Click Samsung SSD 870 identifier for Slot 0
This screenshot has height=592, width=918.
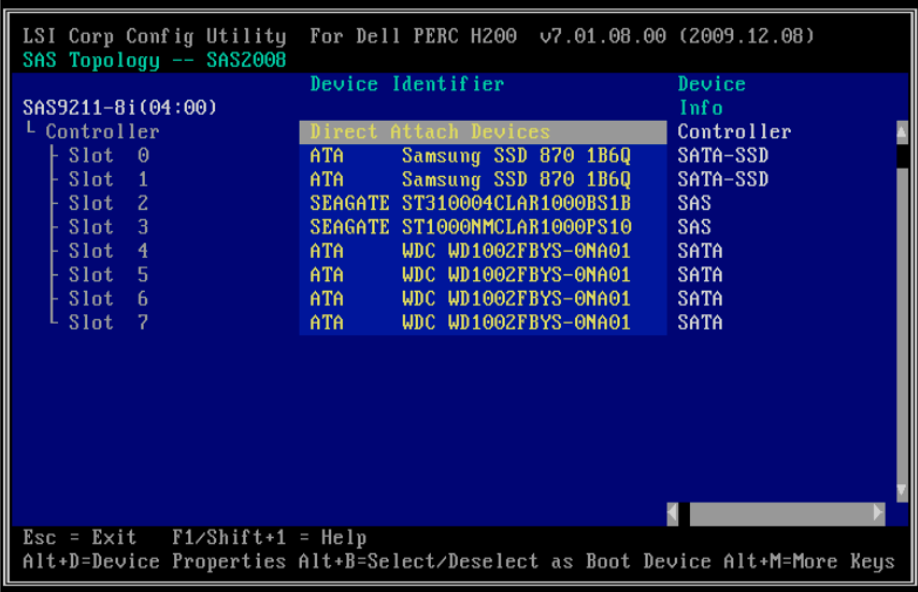[516, 156]
